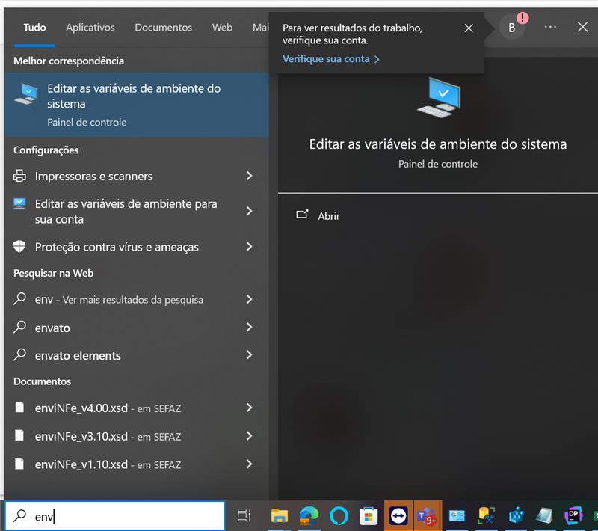Expand Impressoras e scanners chevron
598x531 pixels.
[250, 176]
